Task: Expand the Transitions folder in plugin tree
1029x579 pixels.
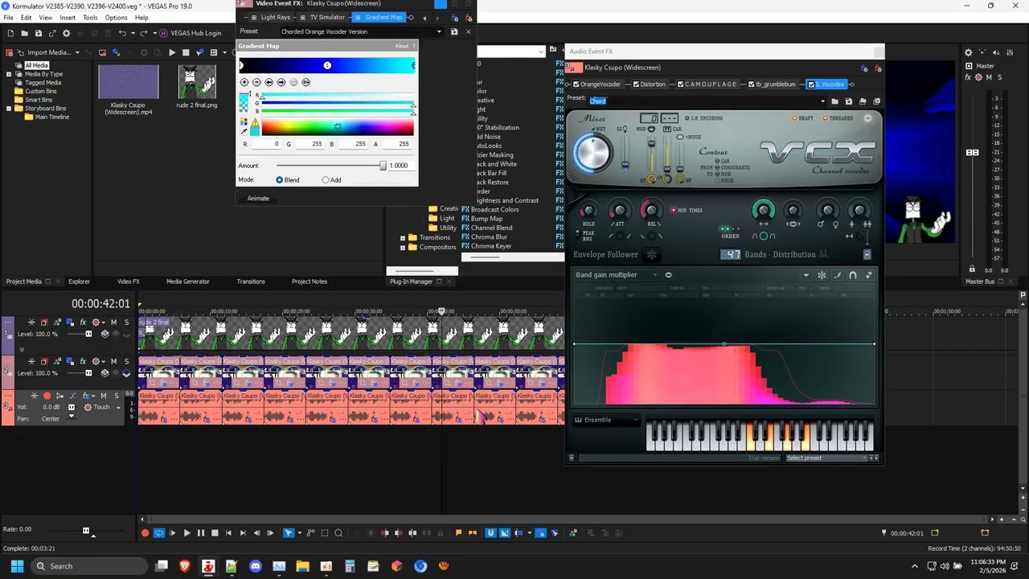Action: click(403, 238)
